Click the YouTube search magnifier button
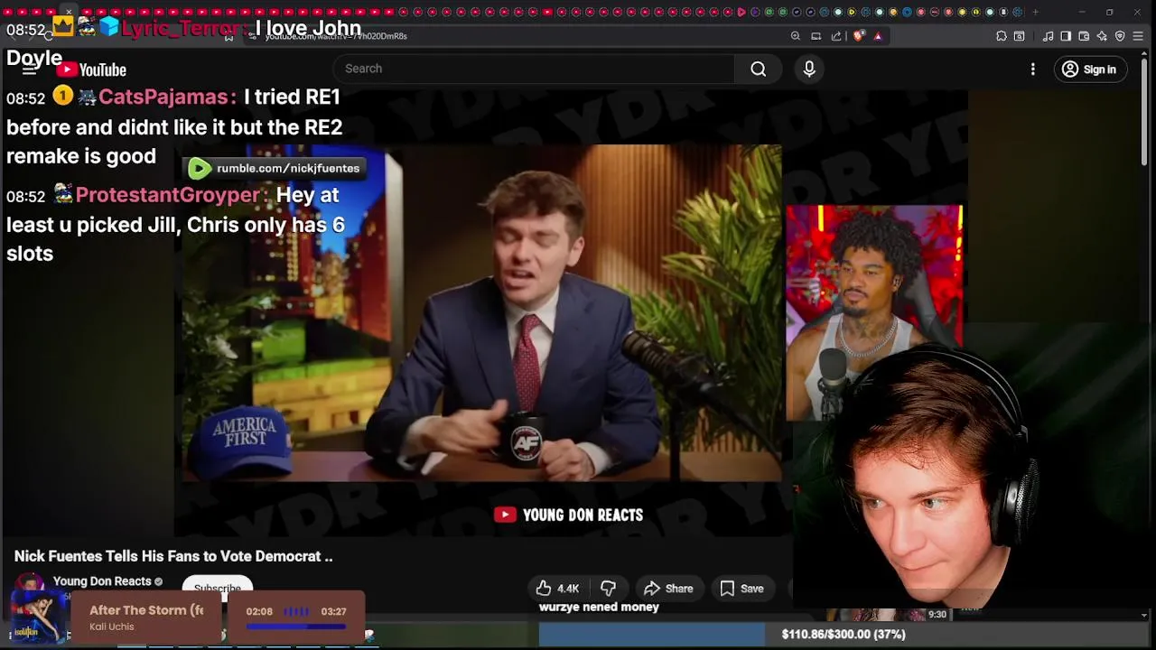Viewport: 1156px width, 650px height. point(759,69)
